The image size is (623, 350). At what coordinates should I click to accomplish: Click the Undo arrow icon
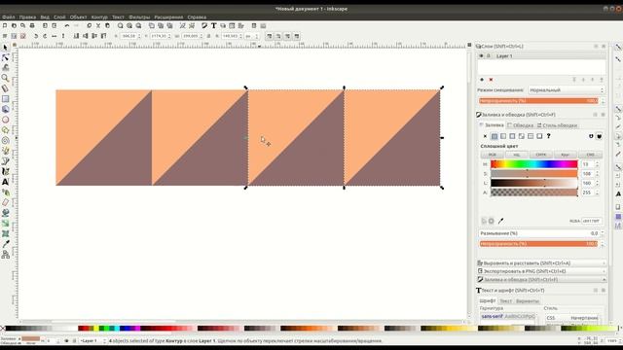67,26
